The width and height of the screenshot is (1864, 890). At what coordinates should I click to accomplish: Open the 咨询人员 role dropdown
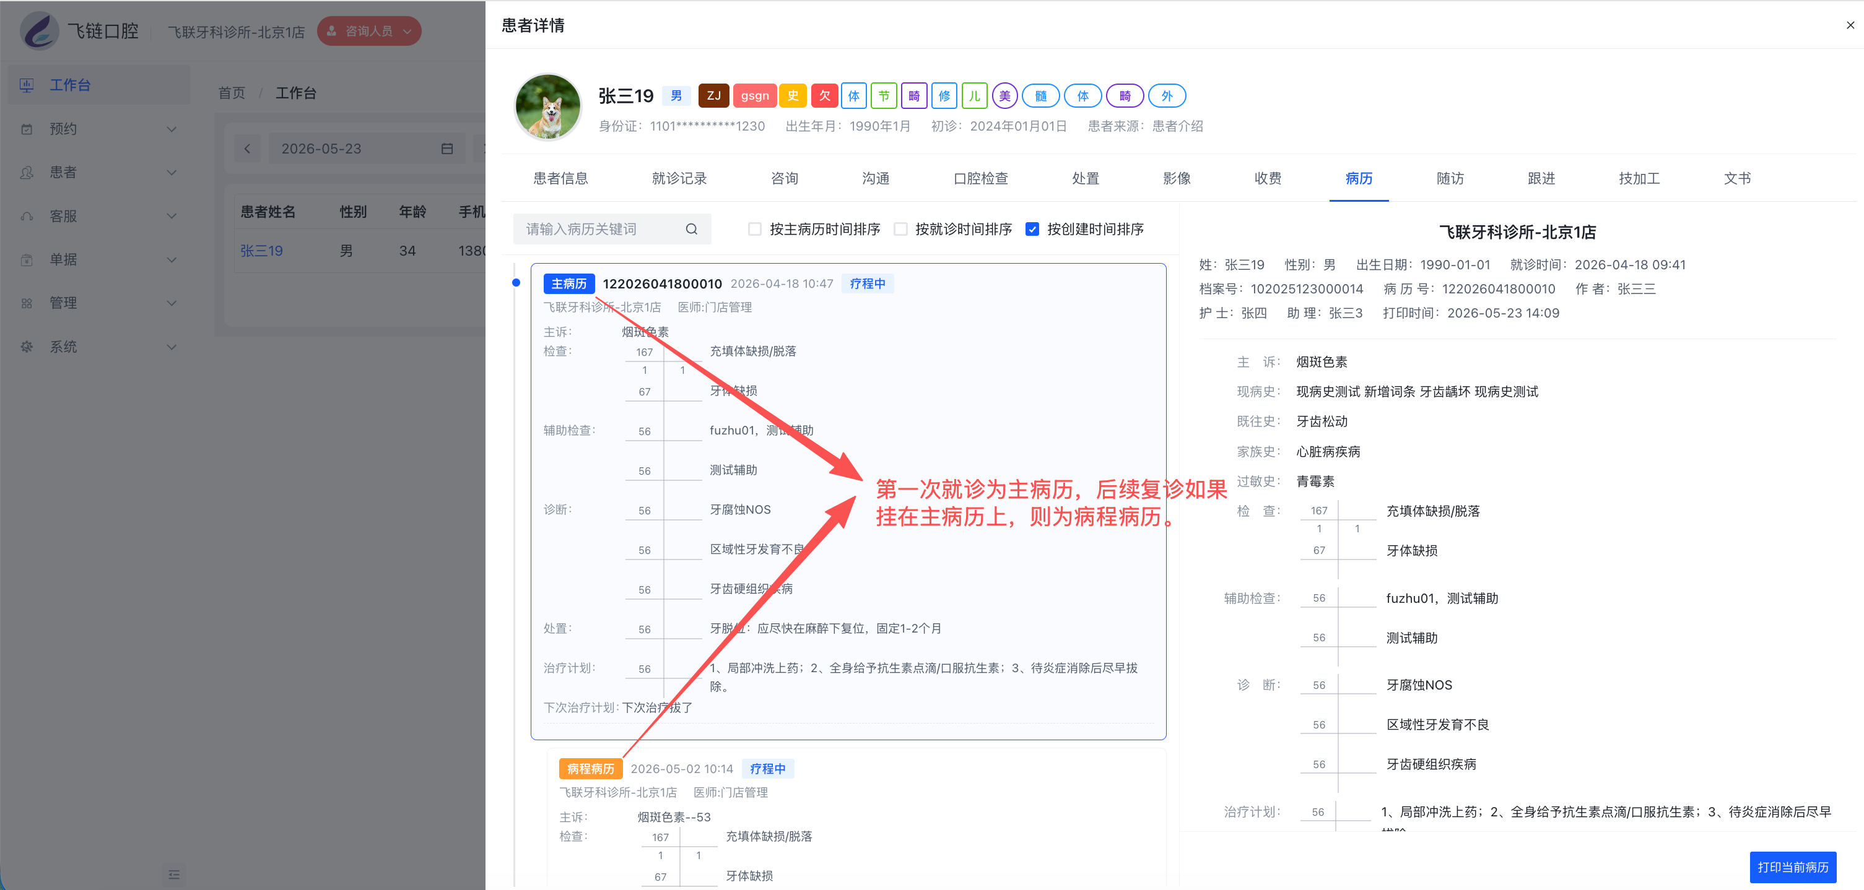369,31
